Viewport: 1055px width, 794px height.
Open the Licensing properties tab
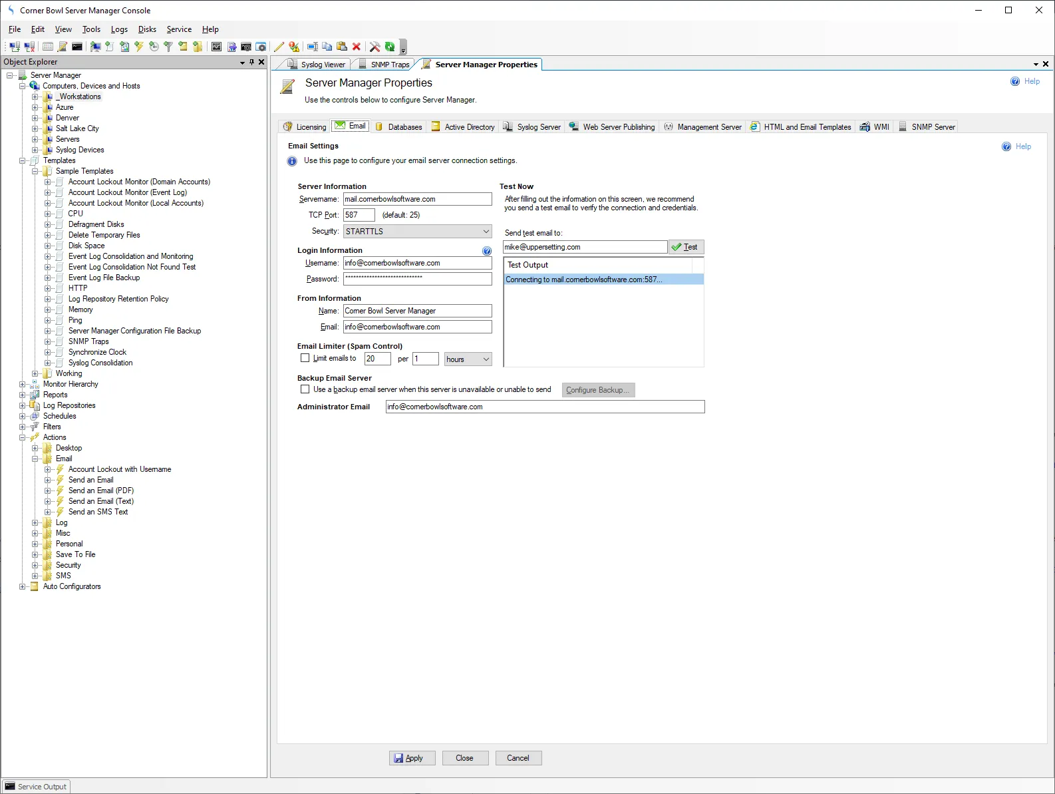pos(305,126)
